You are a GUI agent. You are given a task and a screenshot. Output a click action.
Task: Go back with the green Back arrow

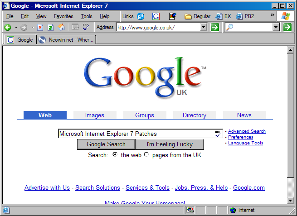pyautogui.click(x=8, y=28)
